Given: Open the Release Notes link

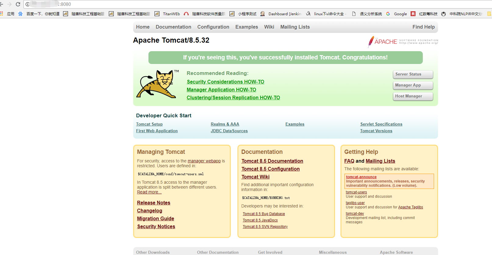Looking at the screenshot, I should point(154,203).
